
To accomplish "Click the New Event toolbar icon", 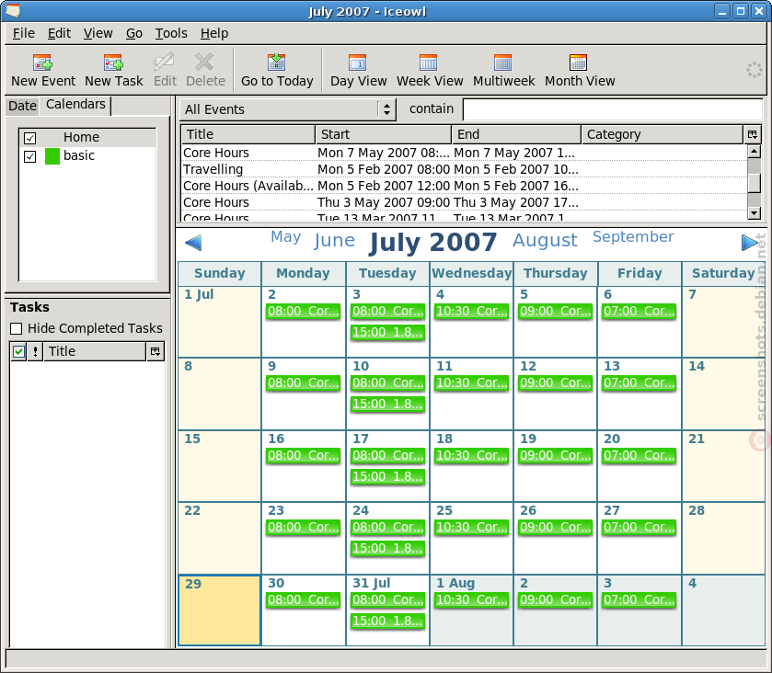I will click(43, 63).
